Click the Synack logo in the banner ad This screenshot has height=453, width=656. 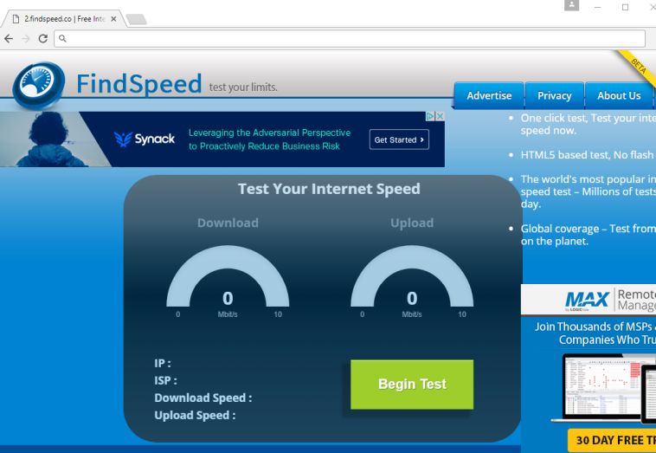pyautogui.click(x=145, y=139)
